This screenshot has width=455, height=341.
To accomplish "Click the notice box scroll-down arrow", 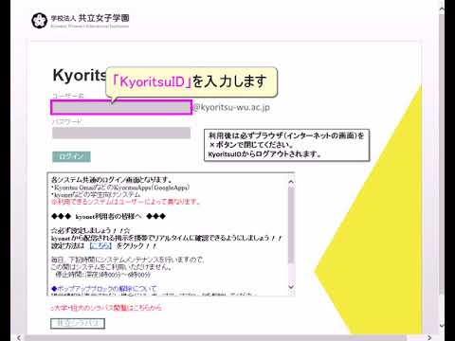I will tap(291, 287).
